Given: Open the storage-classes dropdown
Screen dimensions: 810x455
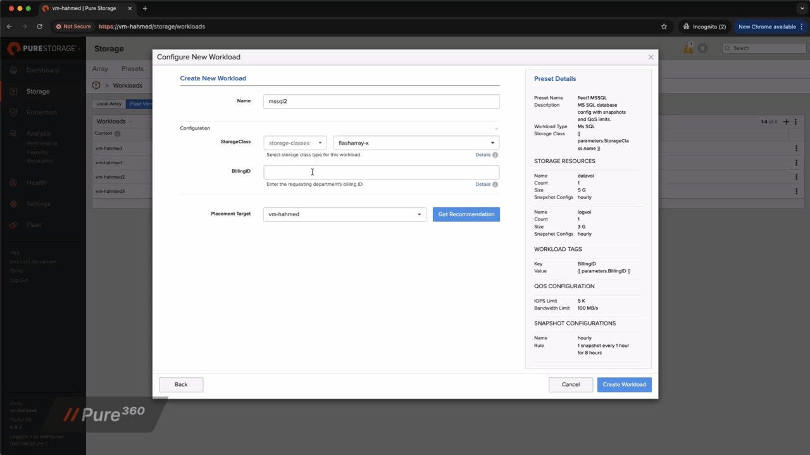Looking at the screenshot, I should (x=294, y=142).
